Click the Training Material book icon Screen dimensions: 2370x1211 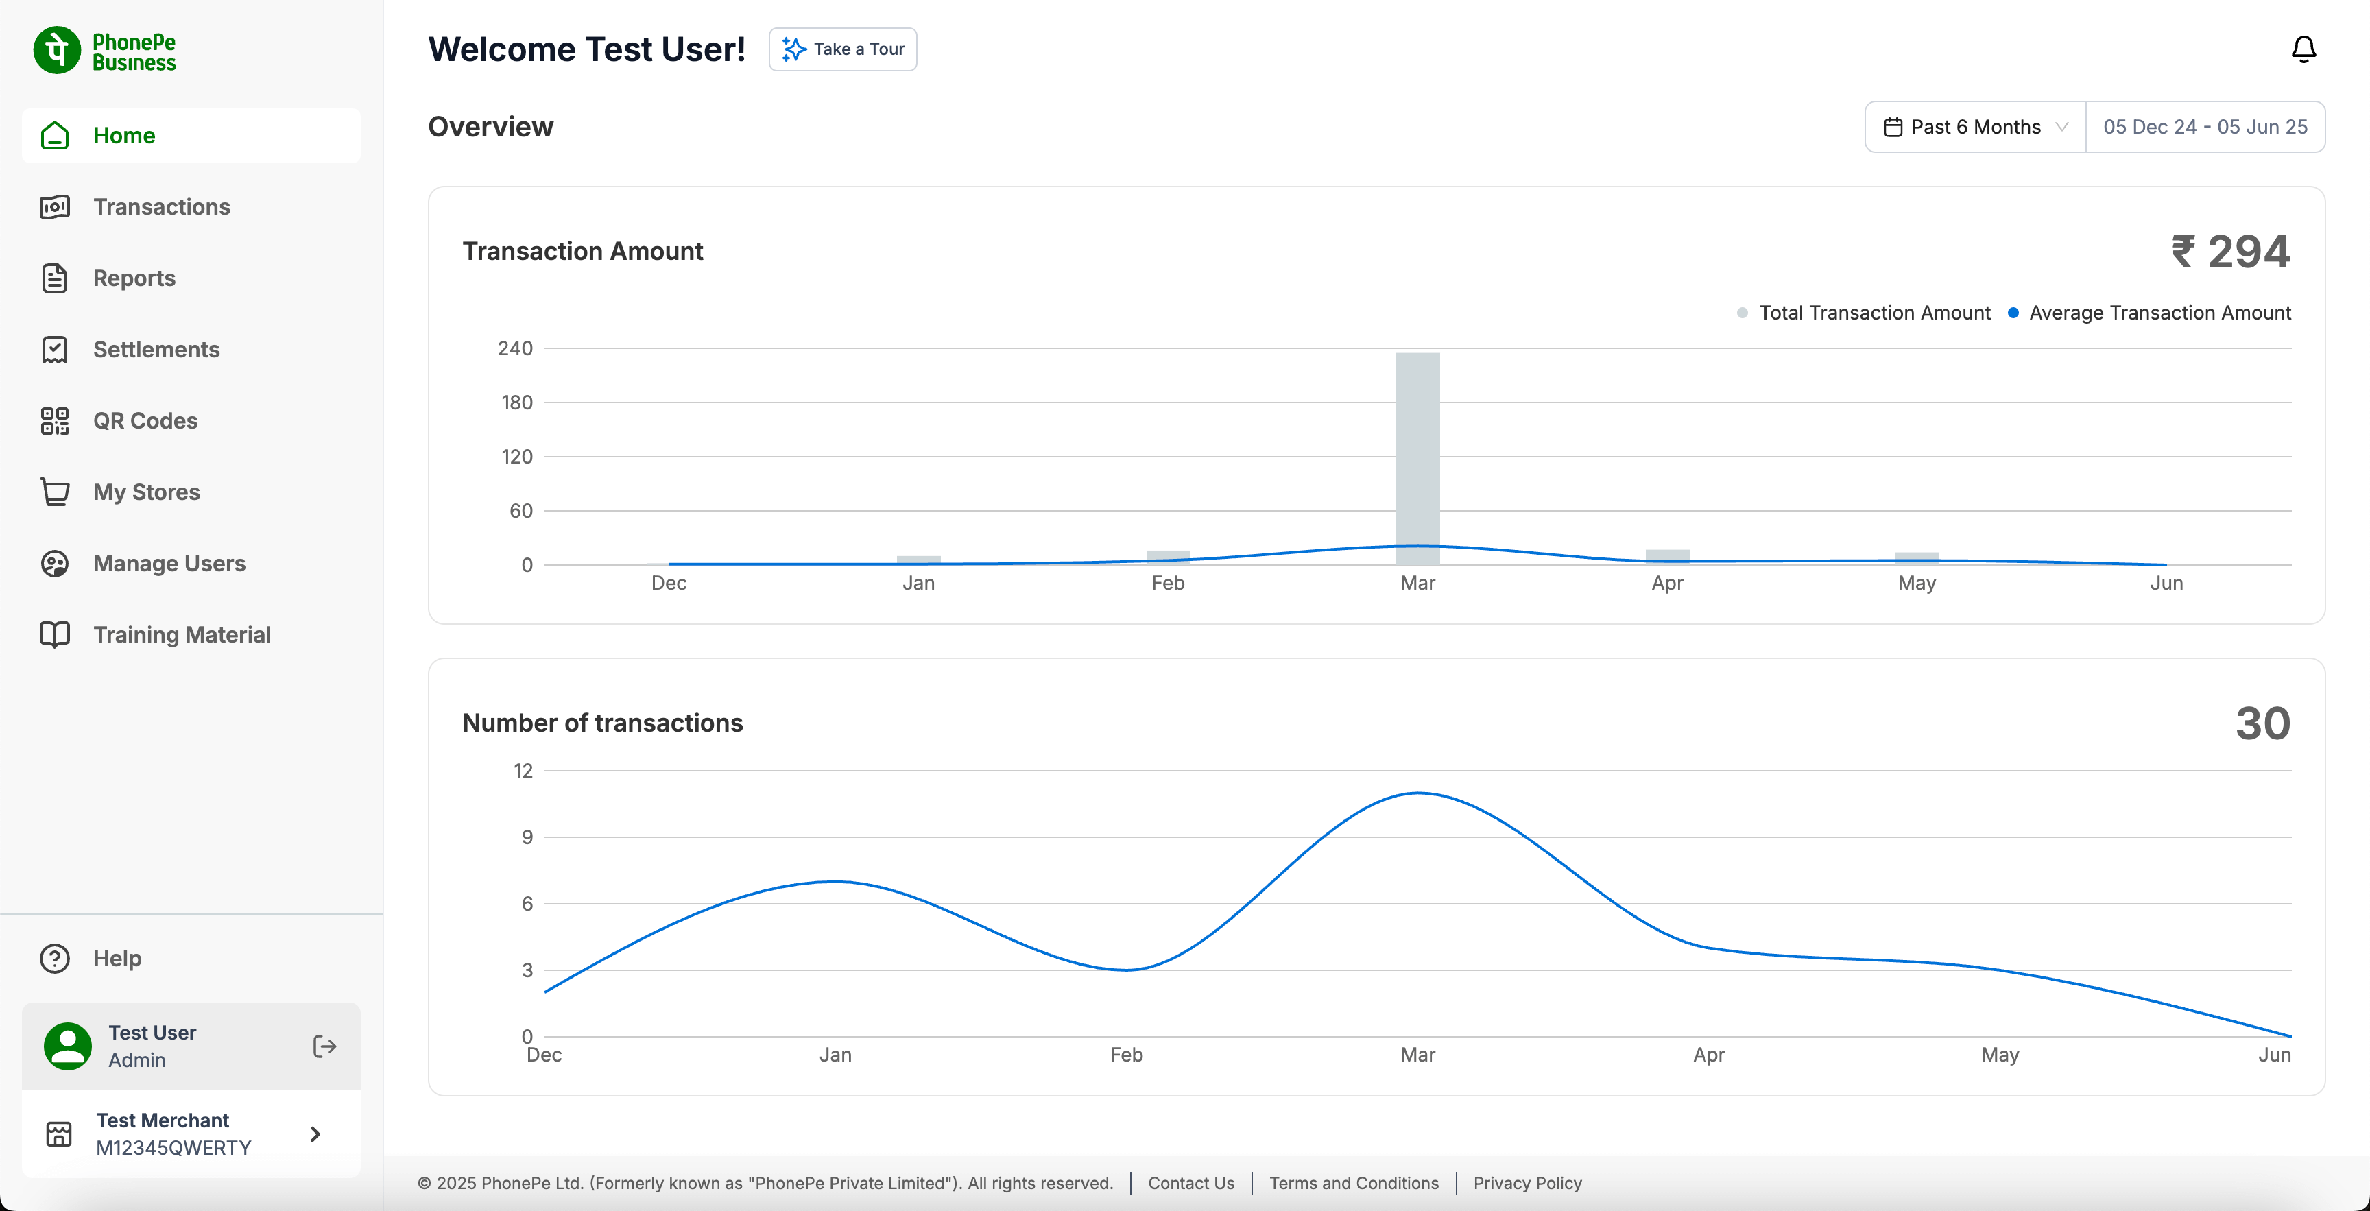55,634
